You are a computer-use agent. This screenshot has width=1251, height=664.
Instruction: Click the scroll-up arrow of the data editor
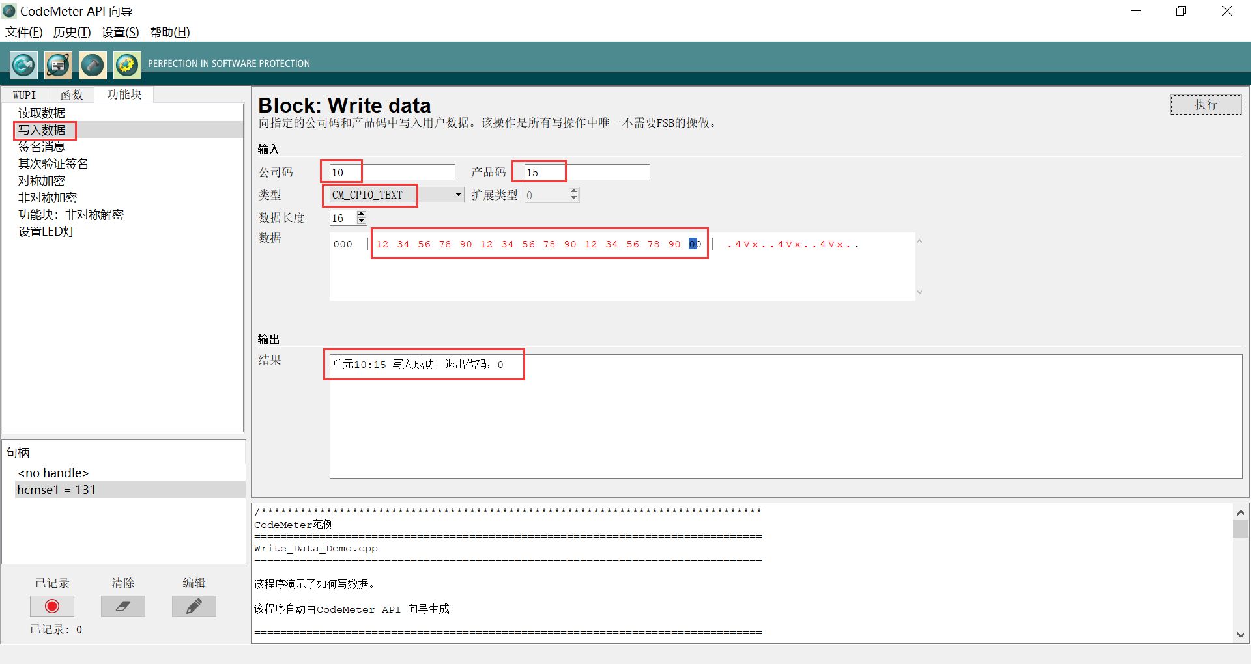(x=919, y=242)
